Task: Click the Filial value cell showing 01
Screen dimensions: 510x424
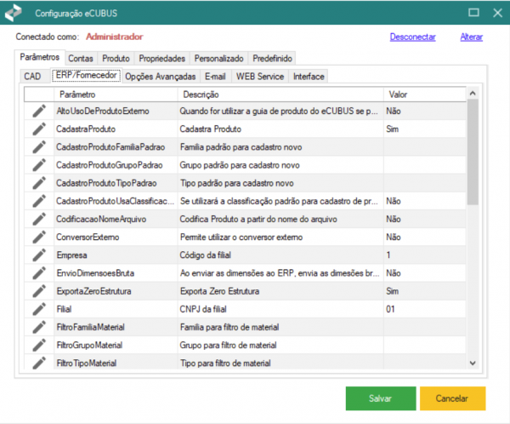Action: click(x=425, y=309)
